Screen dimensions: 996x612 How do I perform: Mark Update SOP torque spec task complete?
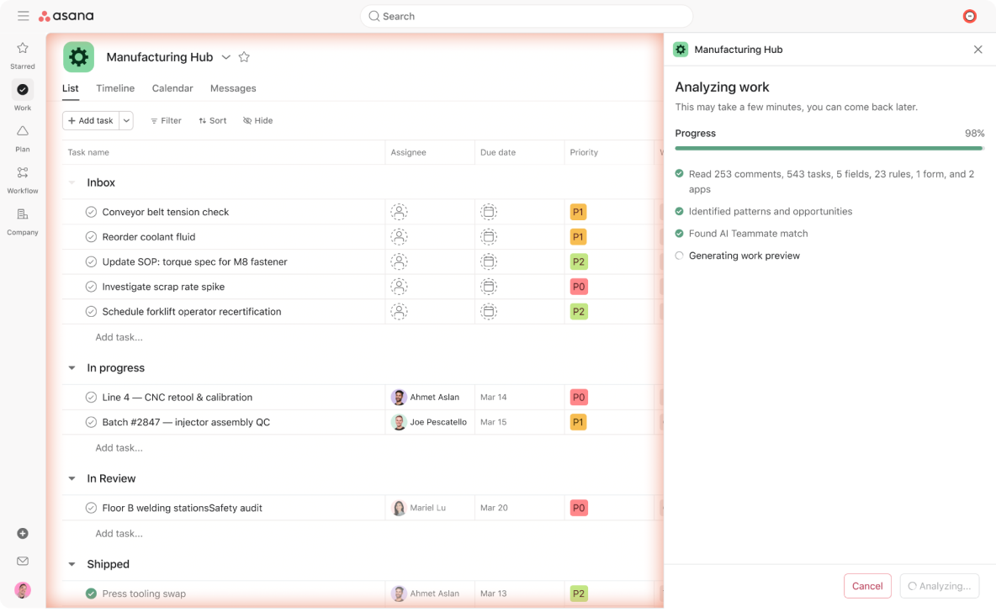[91, 261]
